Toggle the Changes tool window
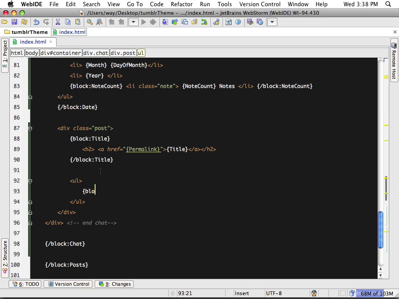Image resolution: width=399 pixels, height=299 pixels. coord(115,284)
